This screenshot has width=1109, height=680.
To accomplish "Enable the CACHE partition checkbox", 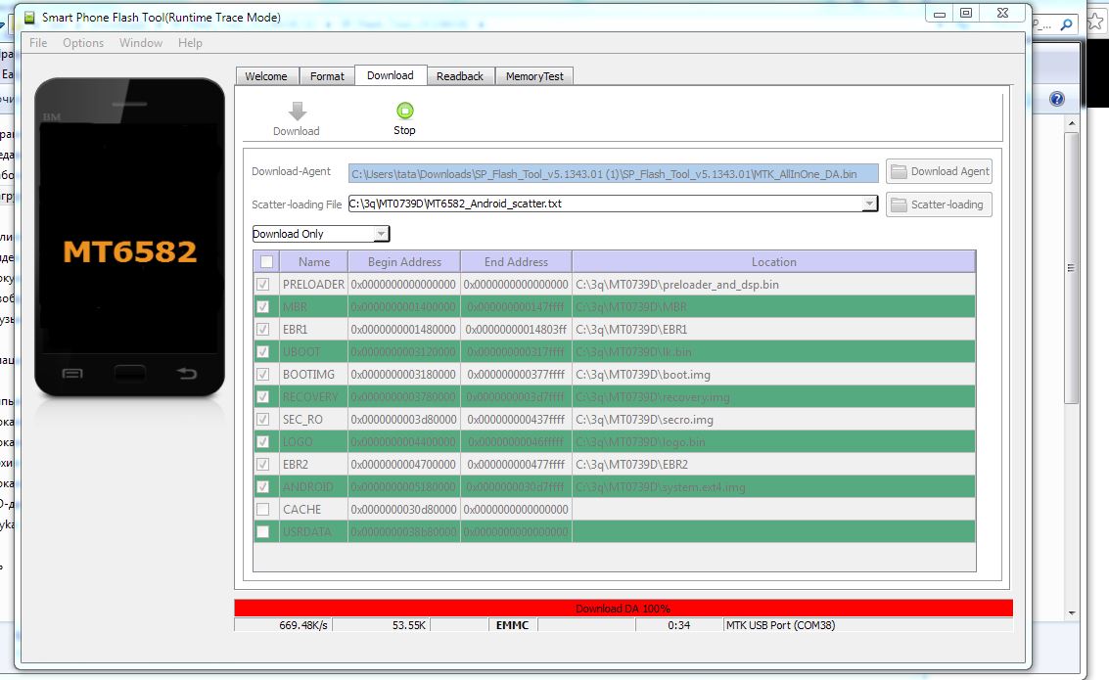I will (262, 510).
